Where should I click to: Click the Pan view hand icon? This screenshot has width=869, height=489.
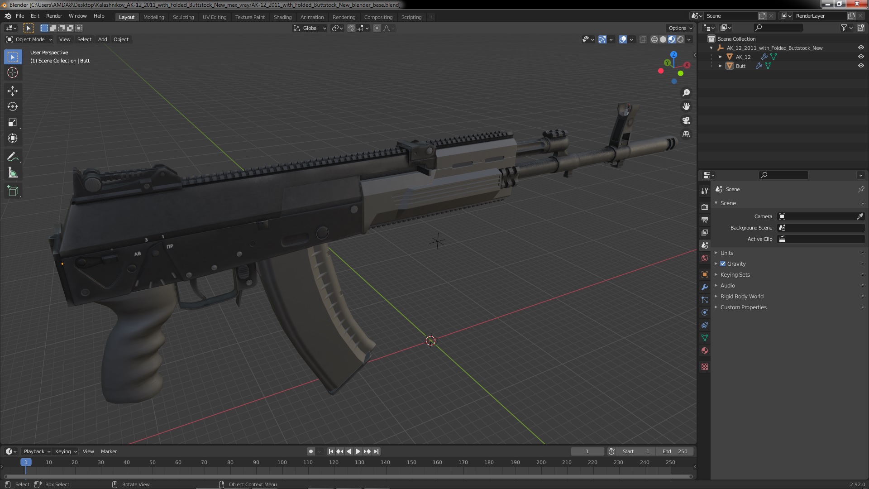coord(686,106)
